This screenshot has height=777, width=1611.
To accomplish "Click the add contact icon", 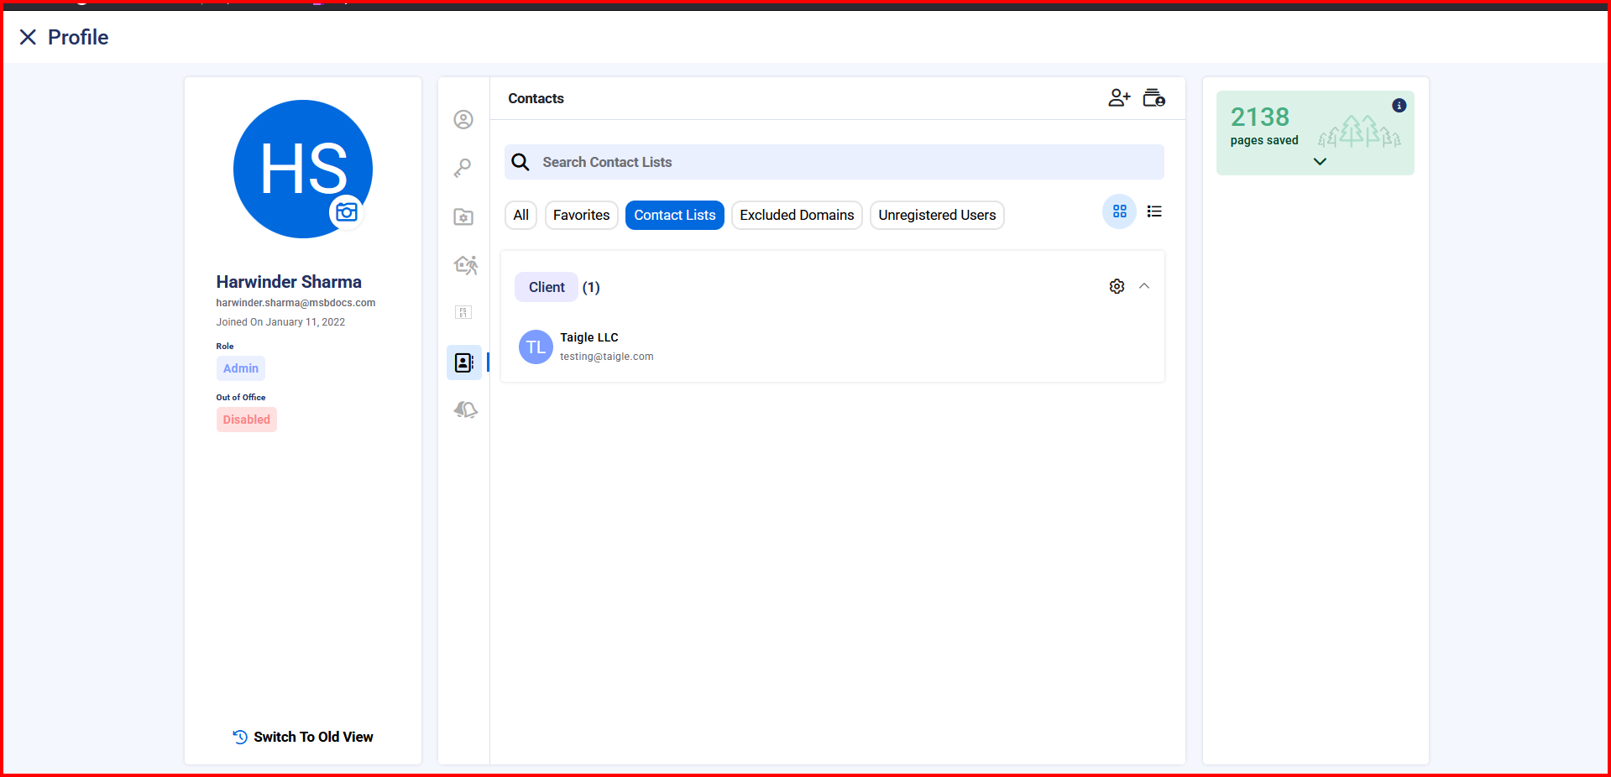I will click(x=1118, y=98).
